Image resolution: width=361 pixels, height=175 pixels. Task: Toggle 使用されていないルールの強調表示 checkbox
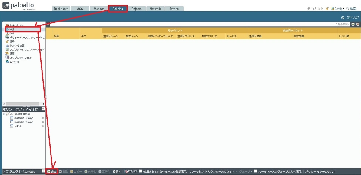pyautogui.click(x=141, y=171)
